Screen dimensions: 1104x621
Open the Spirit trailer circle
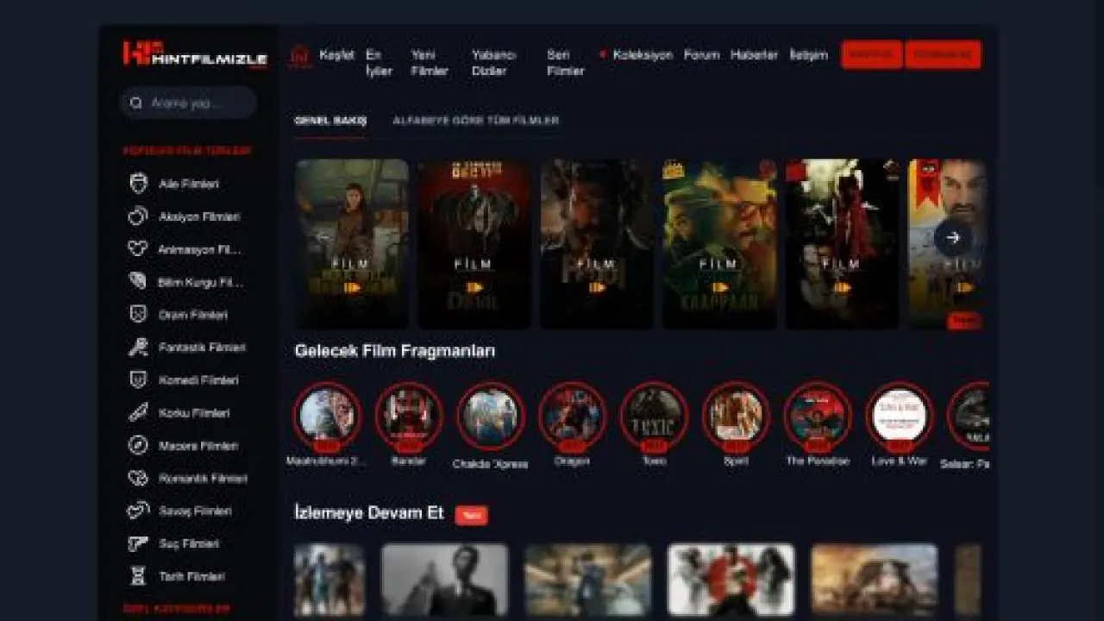[x=736, y=417]
